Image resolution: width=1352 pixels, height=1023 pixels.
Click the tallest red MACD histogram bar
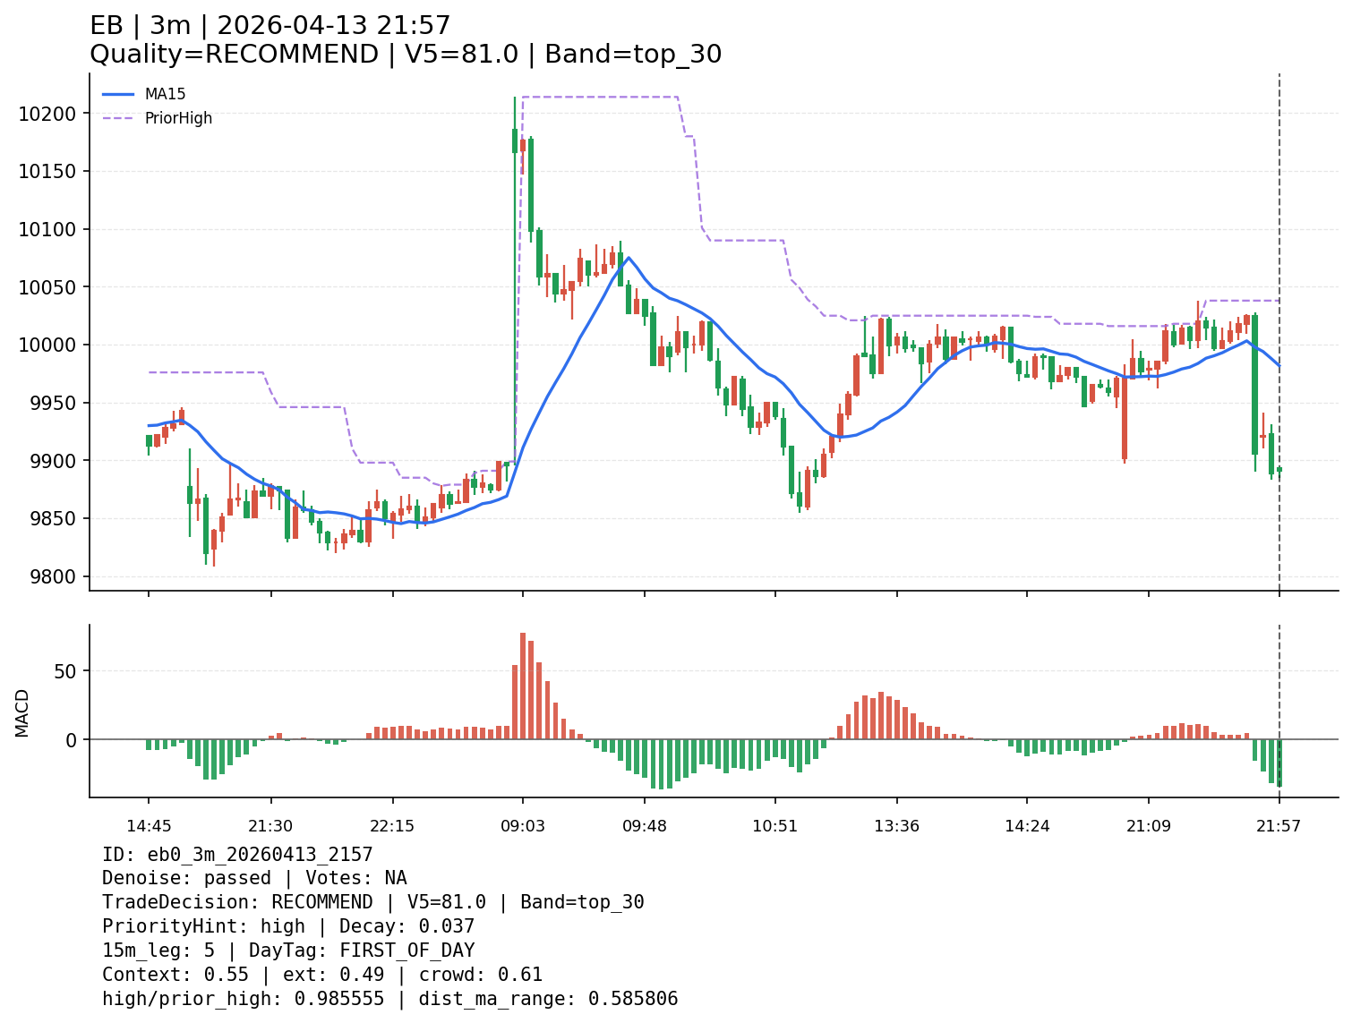point(523,686)
